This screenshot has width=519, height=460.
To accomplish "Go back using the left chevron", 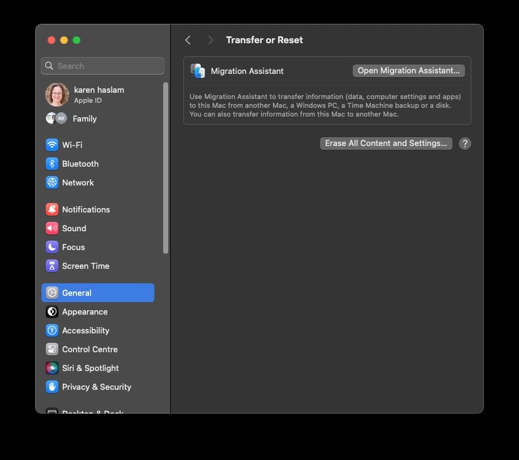I will 188,40.
